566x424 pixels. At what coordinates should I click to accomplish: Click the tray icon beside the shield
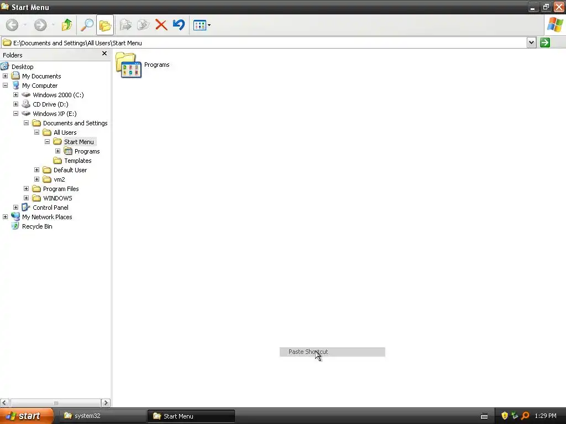[x=515, y=416]
